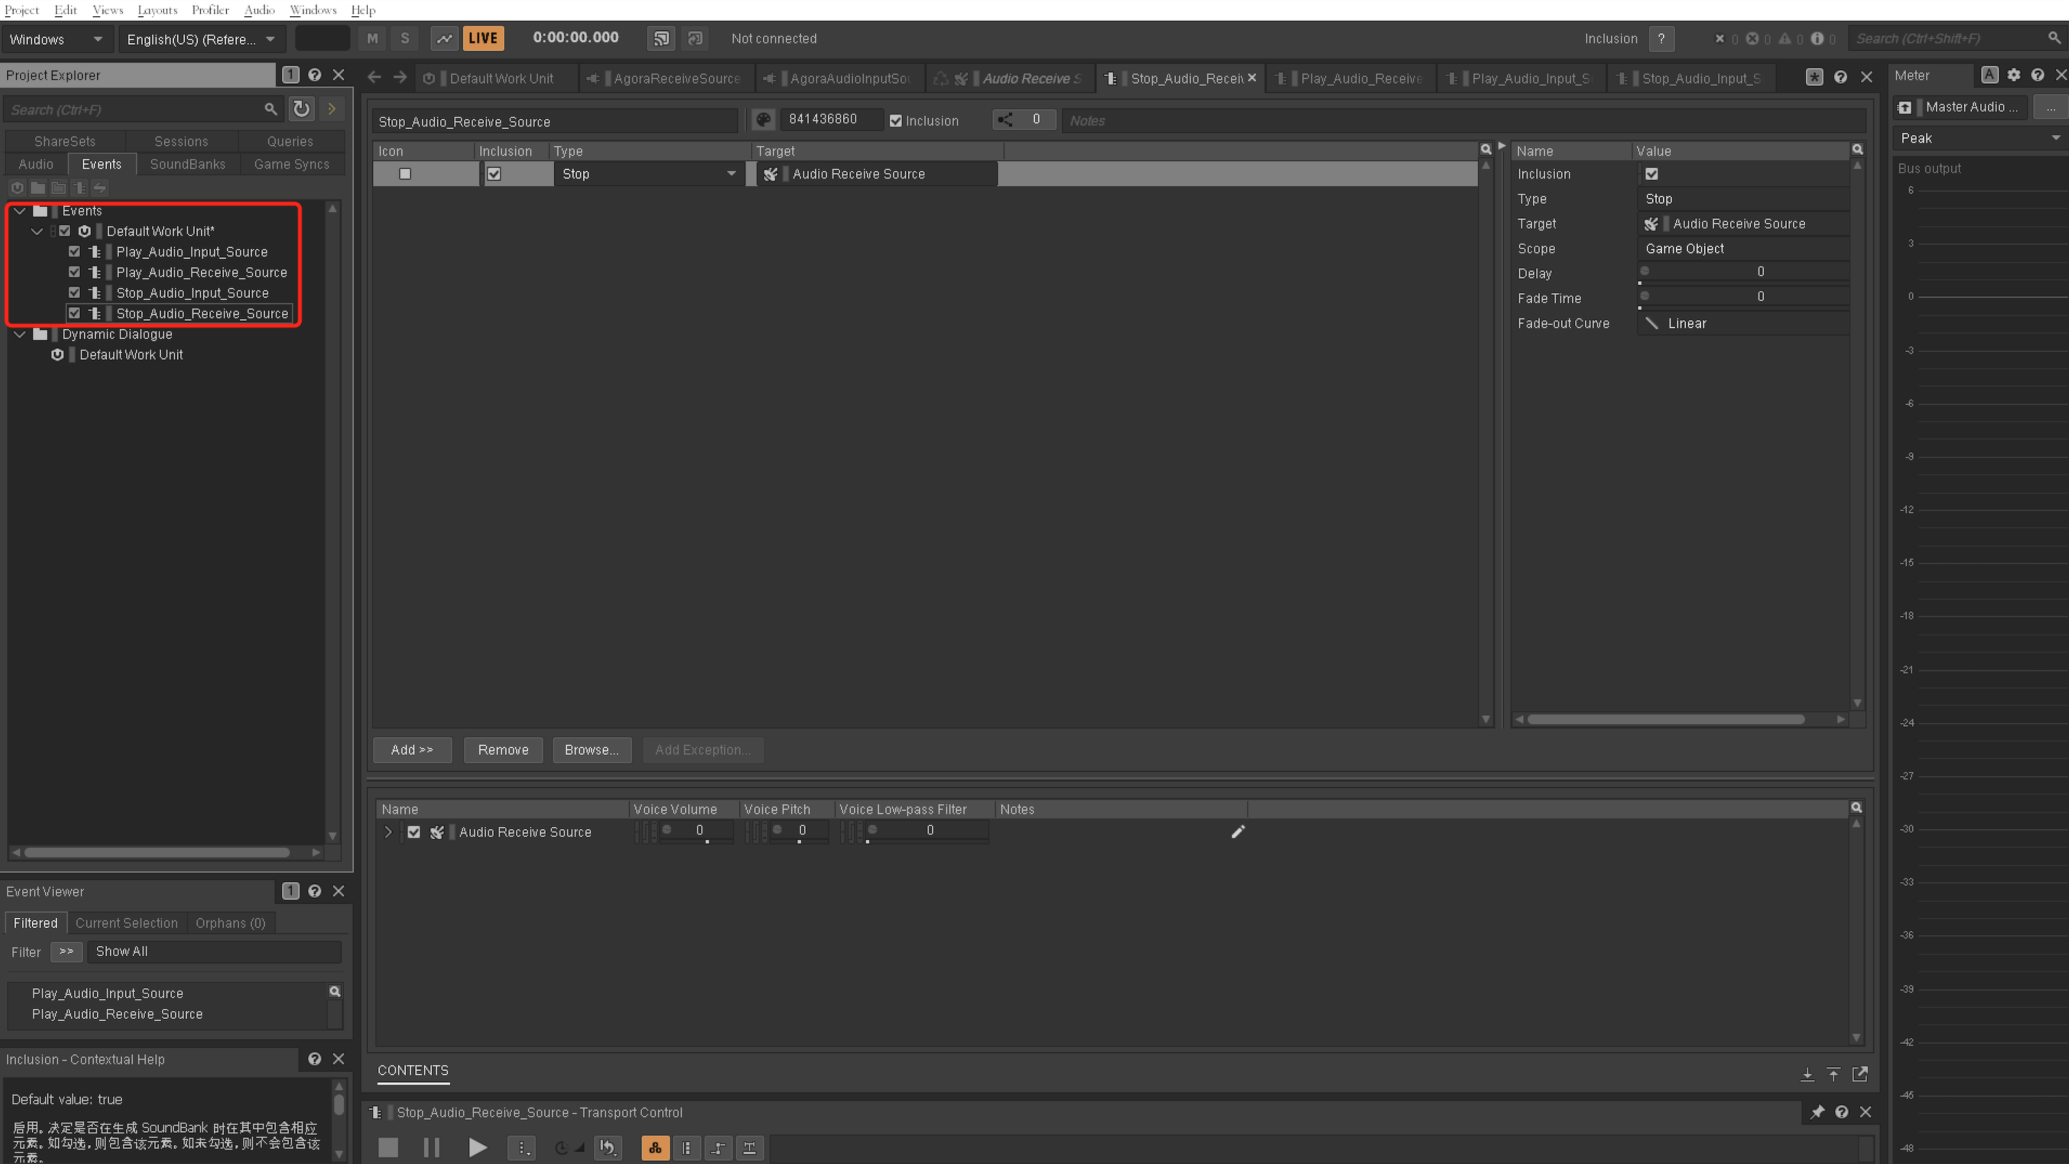Click the editor Forward navigation arrow
The height and width of the screenshot is (1164, 2069).
pos(400,77)
